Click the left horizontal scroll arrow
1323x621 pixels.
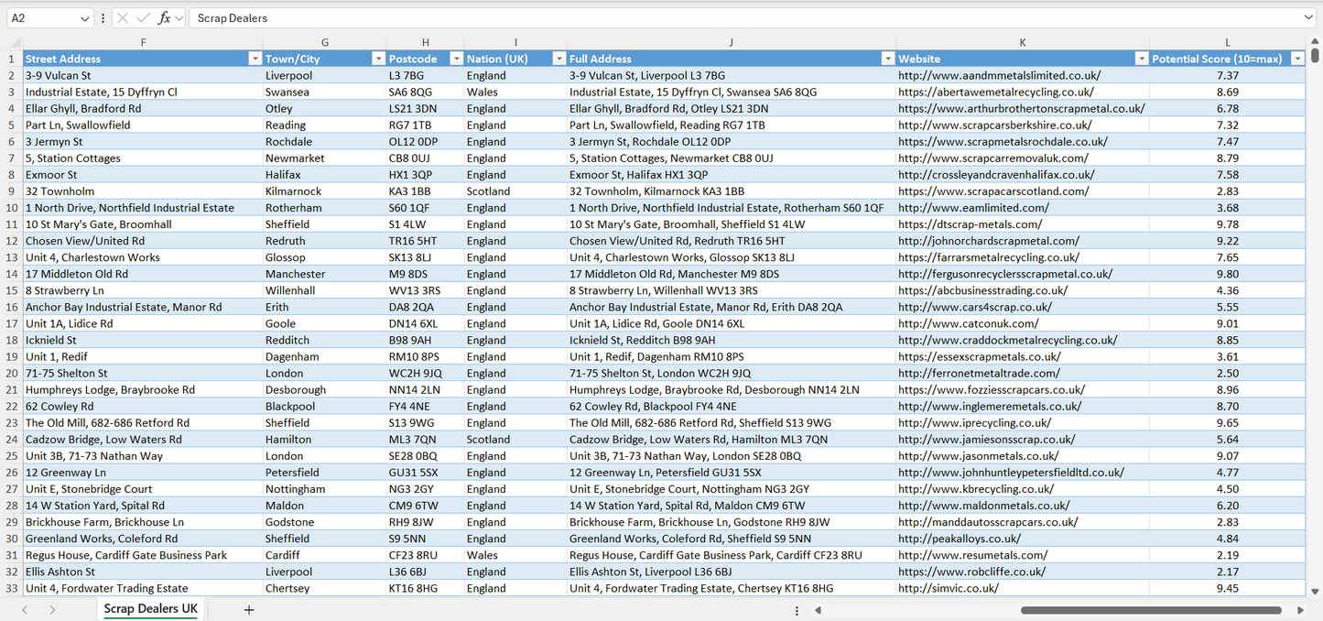(818, 609)
